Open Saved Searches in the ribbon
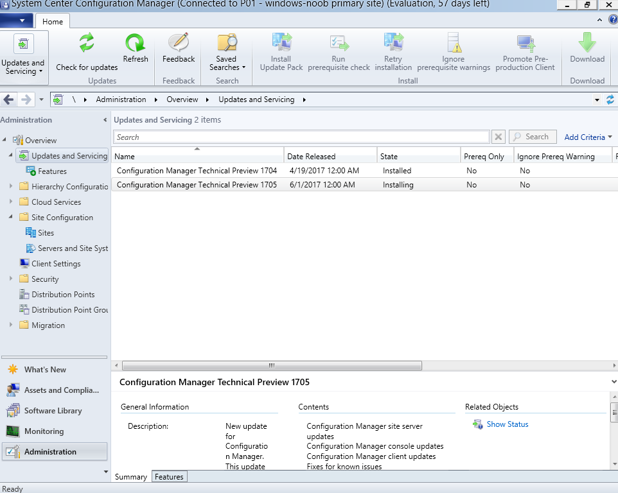This screenshot has width=618, height=493. pyautogui.click(x=227, y=53)
